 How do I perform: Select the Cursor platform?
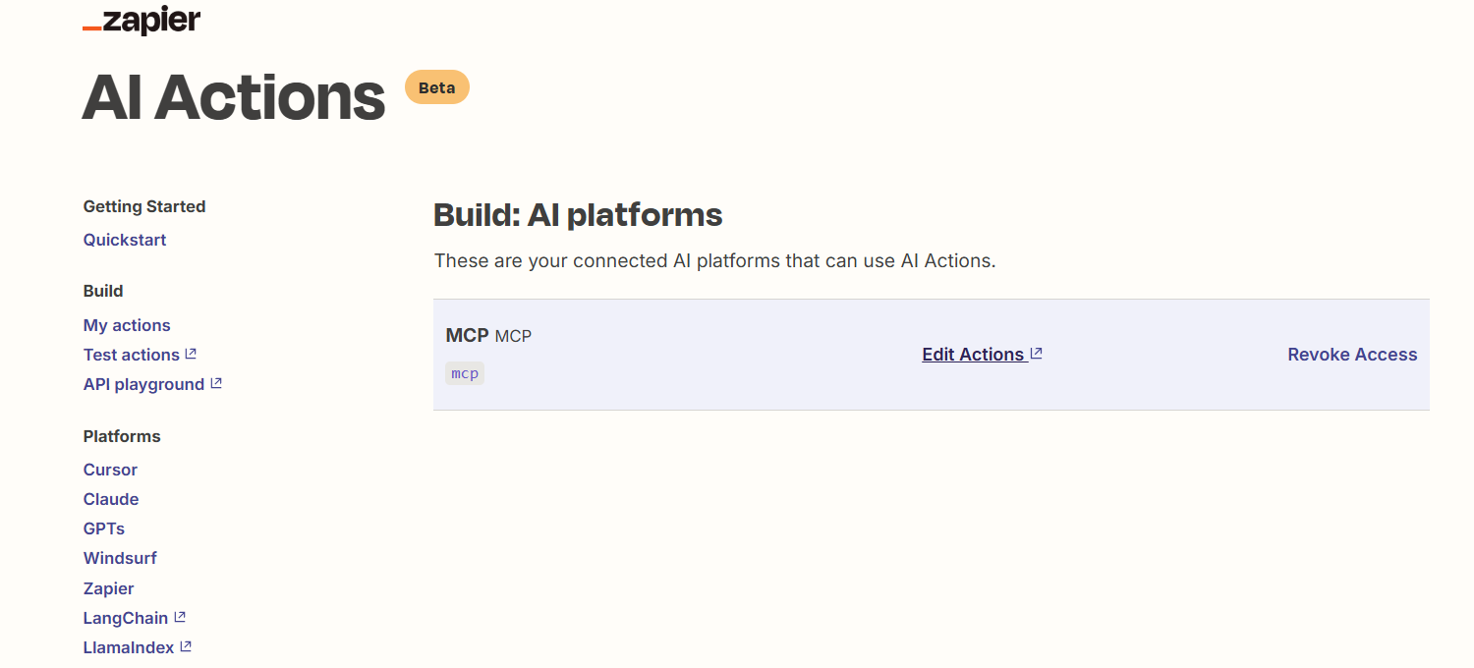click(x=110, y=470)
